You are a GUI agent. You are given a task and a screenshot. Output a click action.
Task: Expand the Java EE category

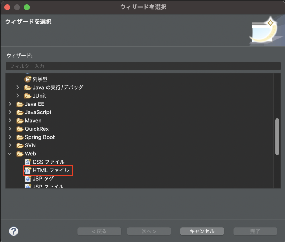(10, 104)
